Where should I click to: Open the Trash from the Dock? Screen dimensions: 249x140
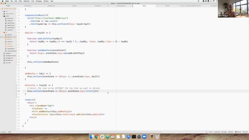[x=157, y=136]
